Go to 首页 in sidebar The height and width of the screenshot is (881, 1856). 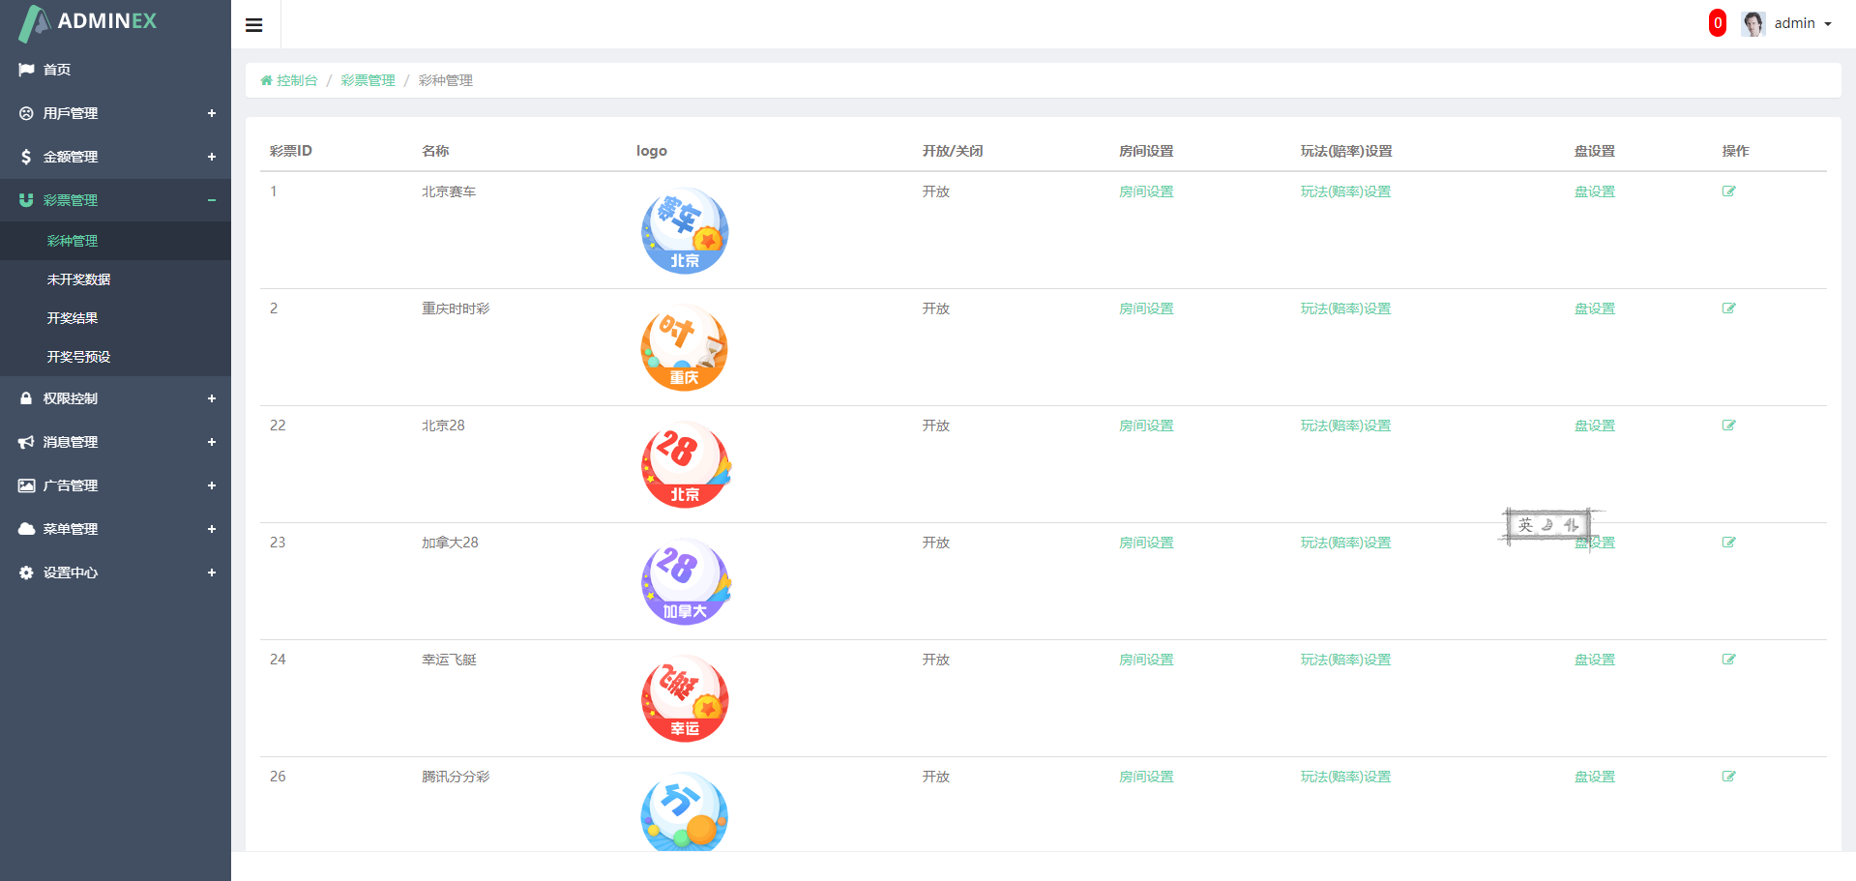[115, 70]
